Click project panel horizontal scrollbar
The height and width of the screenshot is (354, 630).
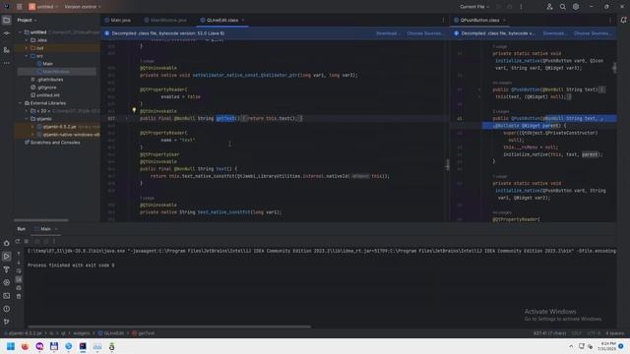click(x=41, y=220)
